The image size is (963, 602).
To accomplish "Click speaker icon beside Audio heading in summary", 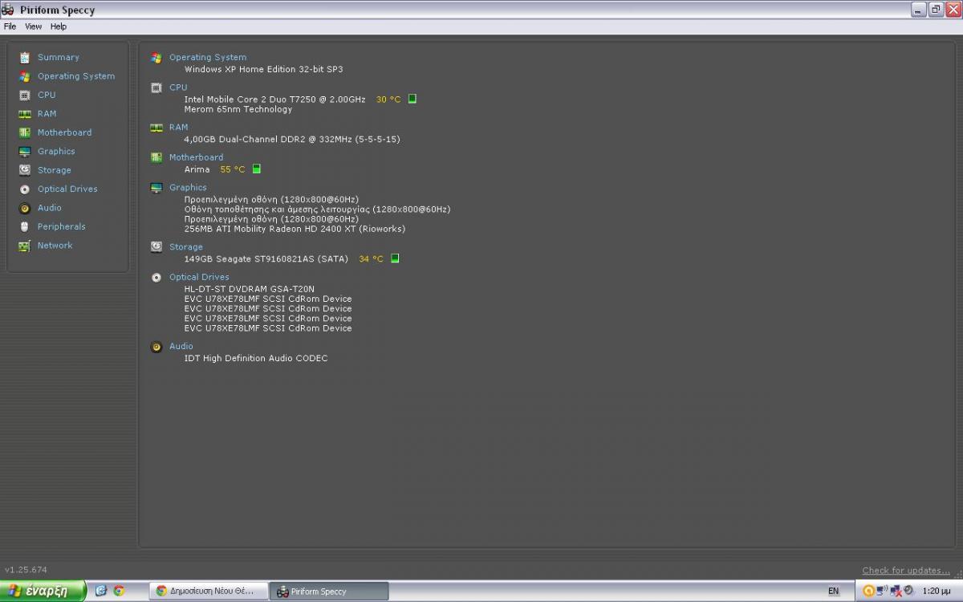I will (156, 347).
